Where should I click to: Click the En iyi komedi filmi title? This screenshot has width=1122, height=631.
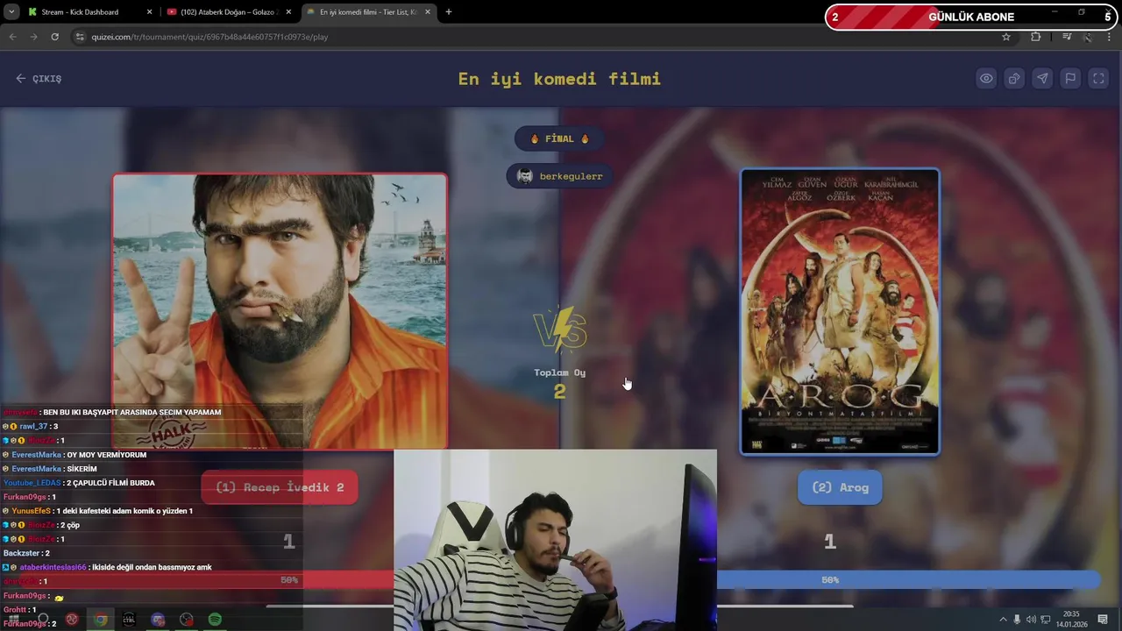(559, 79)
